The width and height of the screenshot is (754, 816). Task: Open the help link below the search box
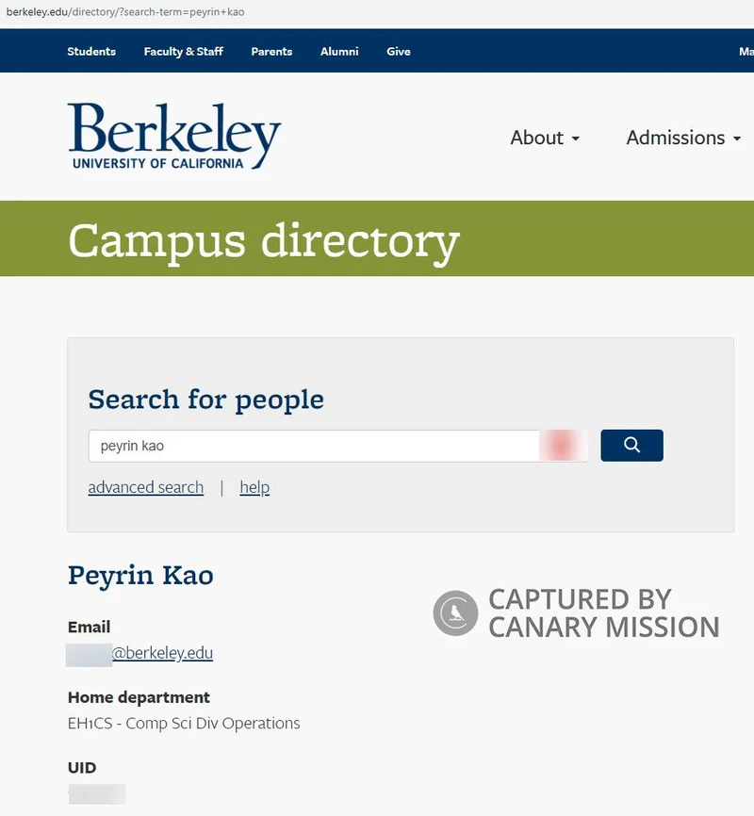click(x=254, y=487)
